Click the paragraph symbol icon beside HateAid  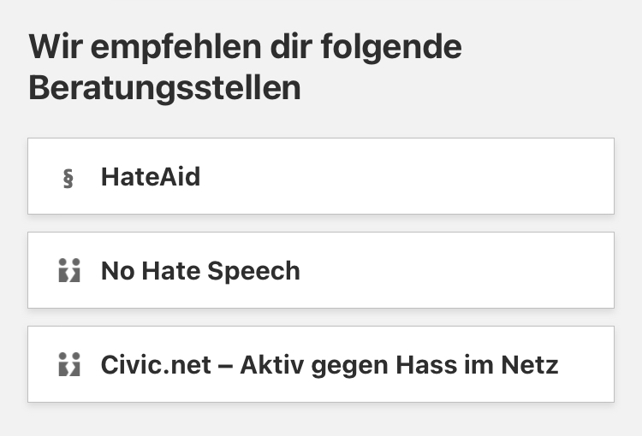68,178
